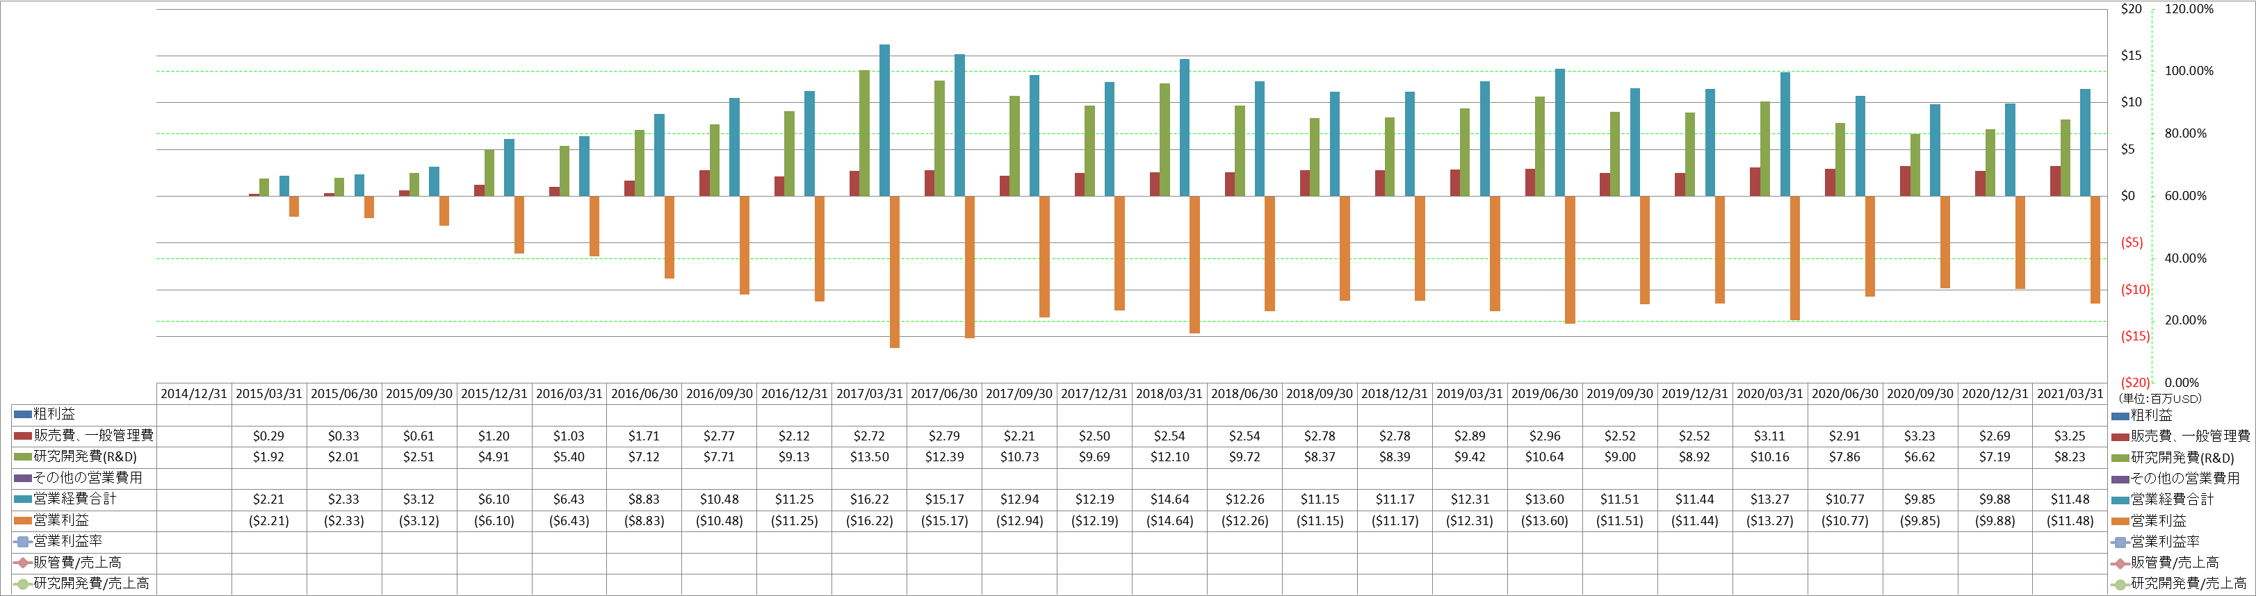Click the 営業利益率 row label in the table
2256x596 pixels.
[67, 541]
